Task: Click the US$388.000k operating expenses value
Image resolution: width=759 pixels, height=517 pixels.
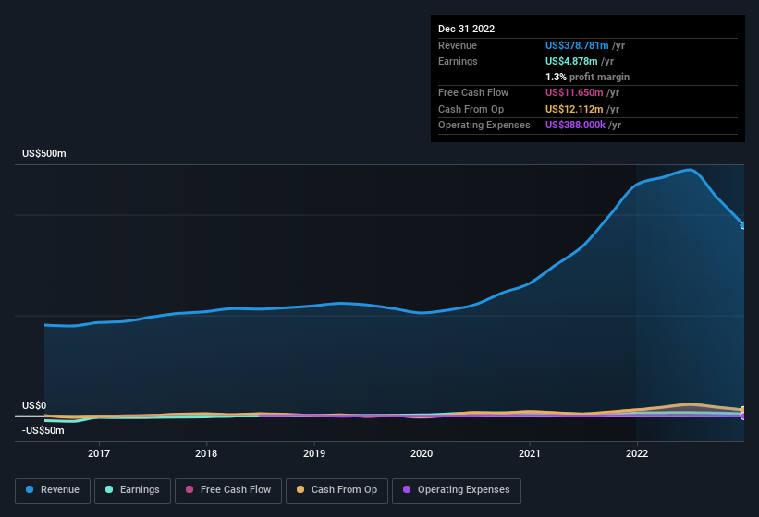Action: point(576,126)
